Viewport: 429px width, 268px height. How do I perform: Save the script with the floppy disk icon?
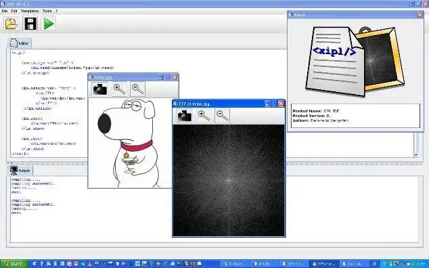pos(30,24)
